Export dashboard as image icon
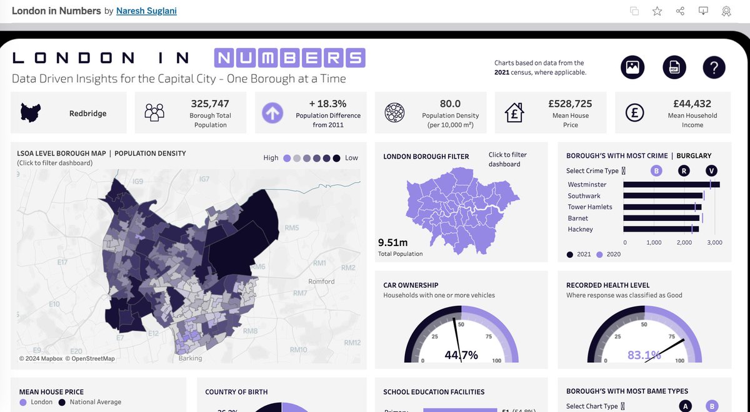Screen dimensions: 750x412 pos(632,67)
